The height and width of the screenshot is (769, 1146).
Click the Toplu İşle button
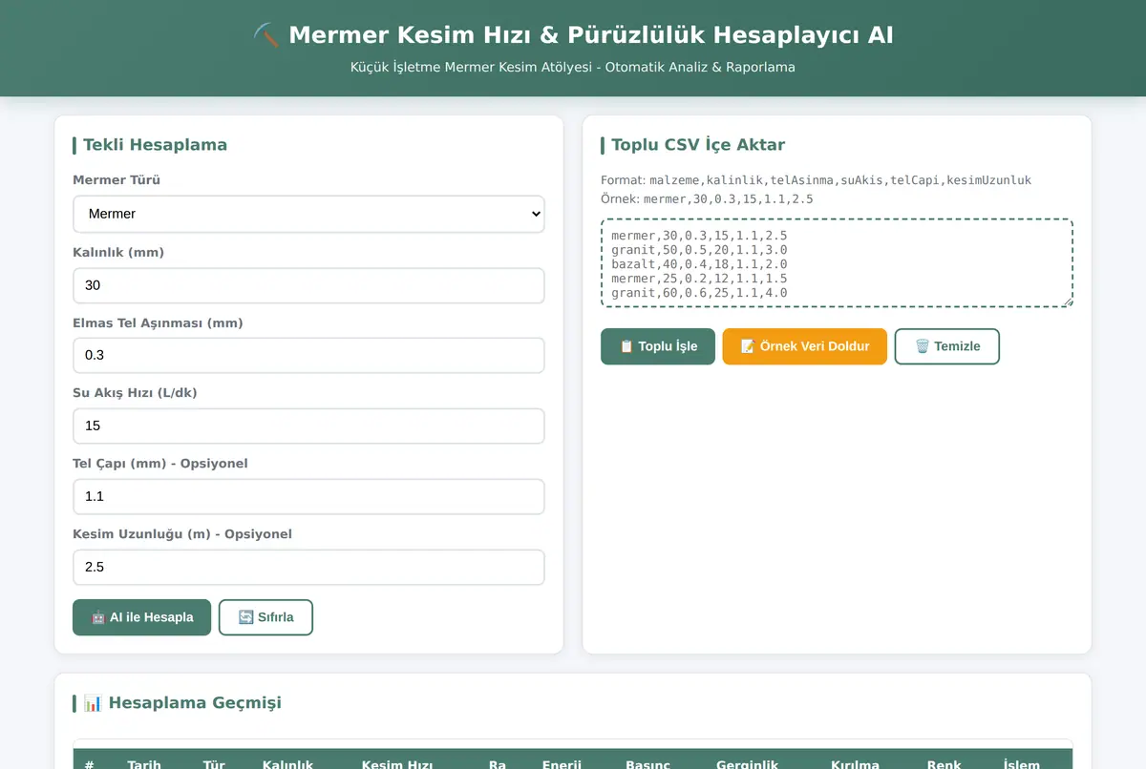coord(658,346)
